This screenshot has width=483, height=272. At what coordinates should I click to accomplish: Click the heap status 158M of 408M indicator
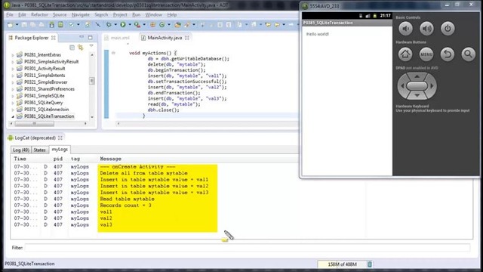[x=342, y=264]
